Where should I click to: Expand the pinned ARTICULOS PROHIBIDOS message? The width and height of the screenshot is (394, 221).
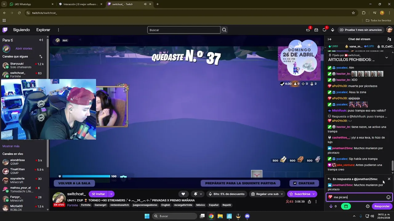point(387,57)
